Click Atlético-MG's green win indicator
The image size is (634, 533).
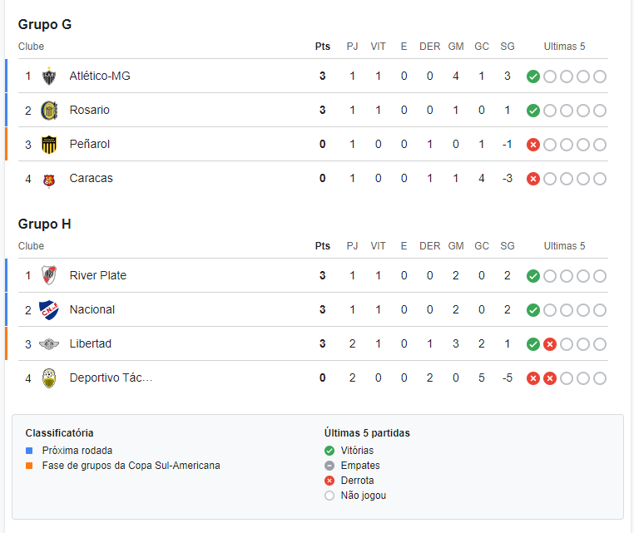[533, 76]
